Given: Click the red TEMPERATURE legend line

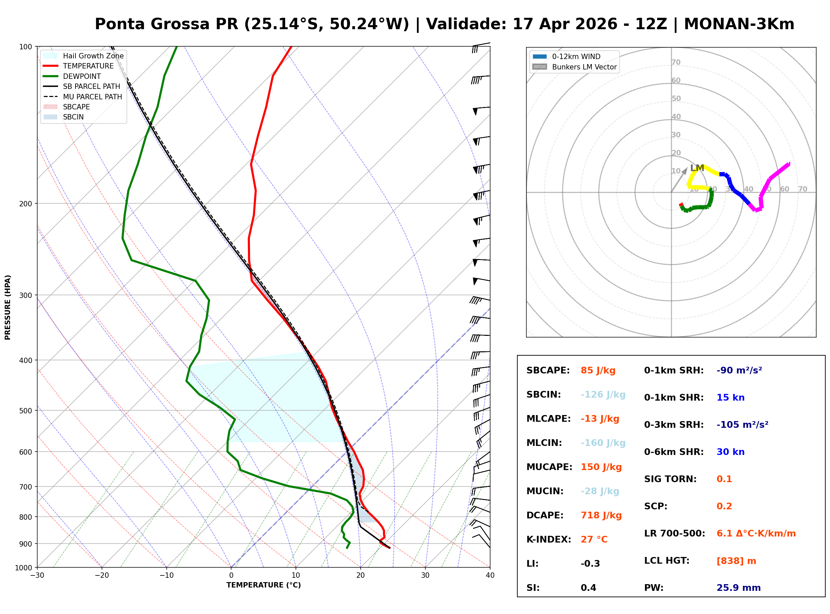Looking at the screenshot, I should click(x=51, y=66).
